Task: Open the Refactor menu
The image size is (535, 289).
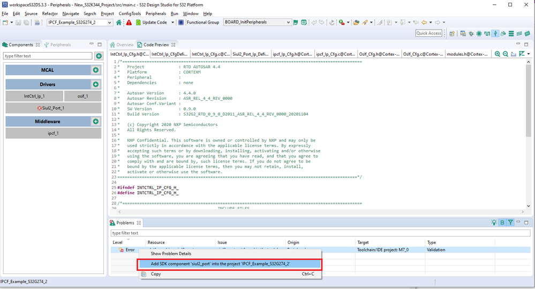Action: [50, 13]
